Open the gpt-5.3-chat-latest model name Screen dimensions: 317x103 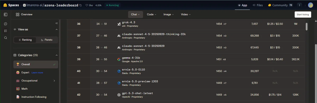[x=137, y=93]
